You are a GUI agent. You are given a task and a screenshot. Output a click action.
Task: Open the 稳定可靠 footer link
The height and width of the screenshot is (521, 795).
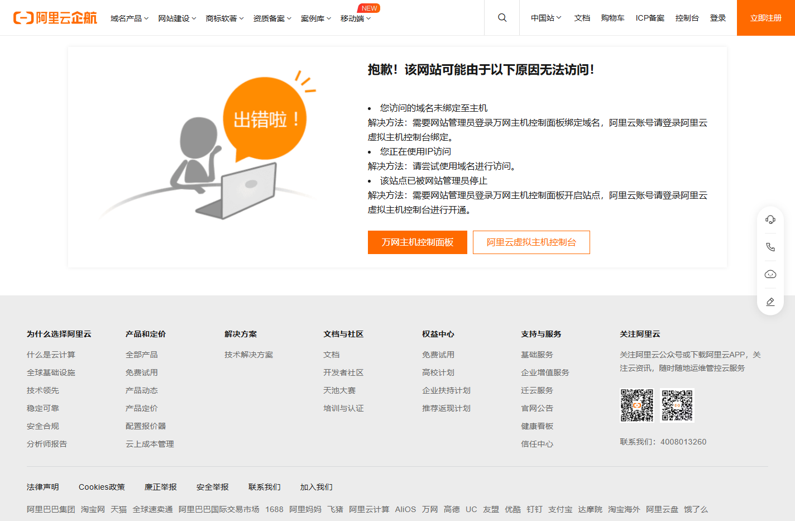click(43, 408)
